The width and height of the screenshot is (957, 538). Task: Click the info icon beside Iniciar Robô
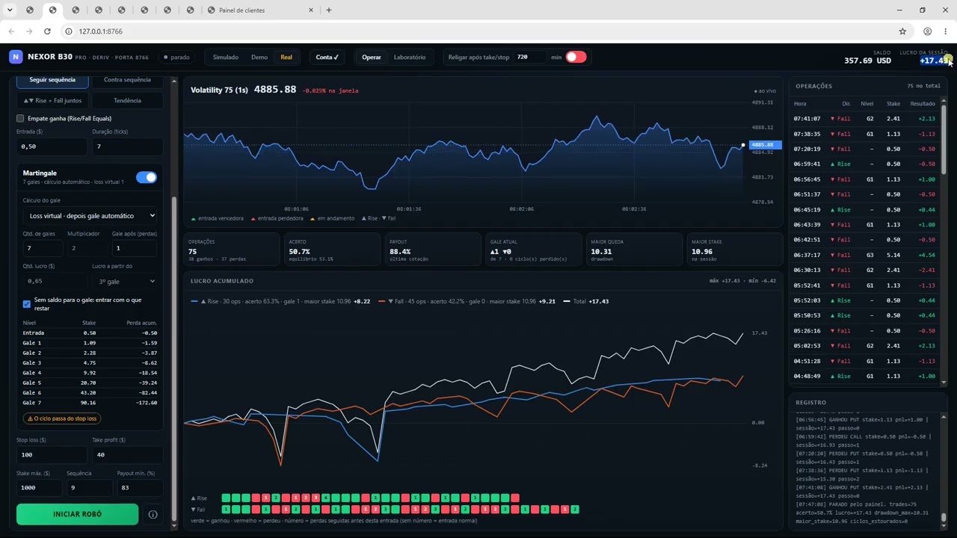[153, 514]
